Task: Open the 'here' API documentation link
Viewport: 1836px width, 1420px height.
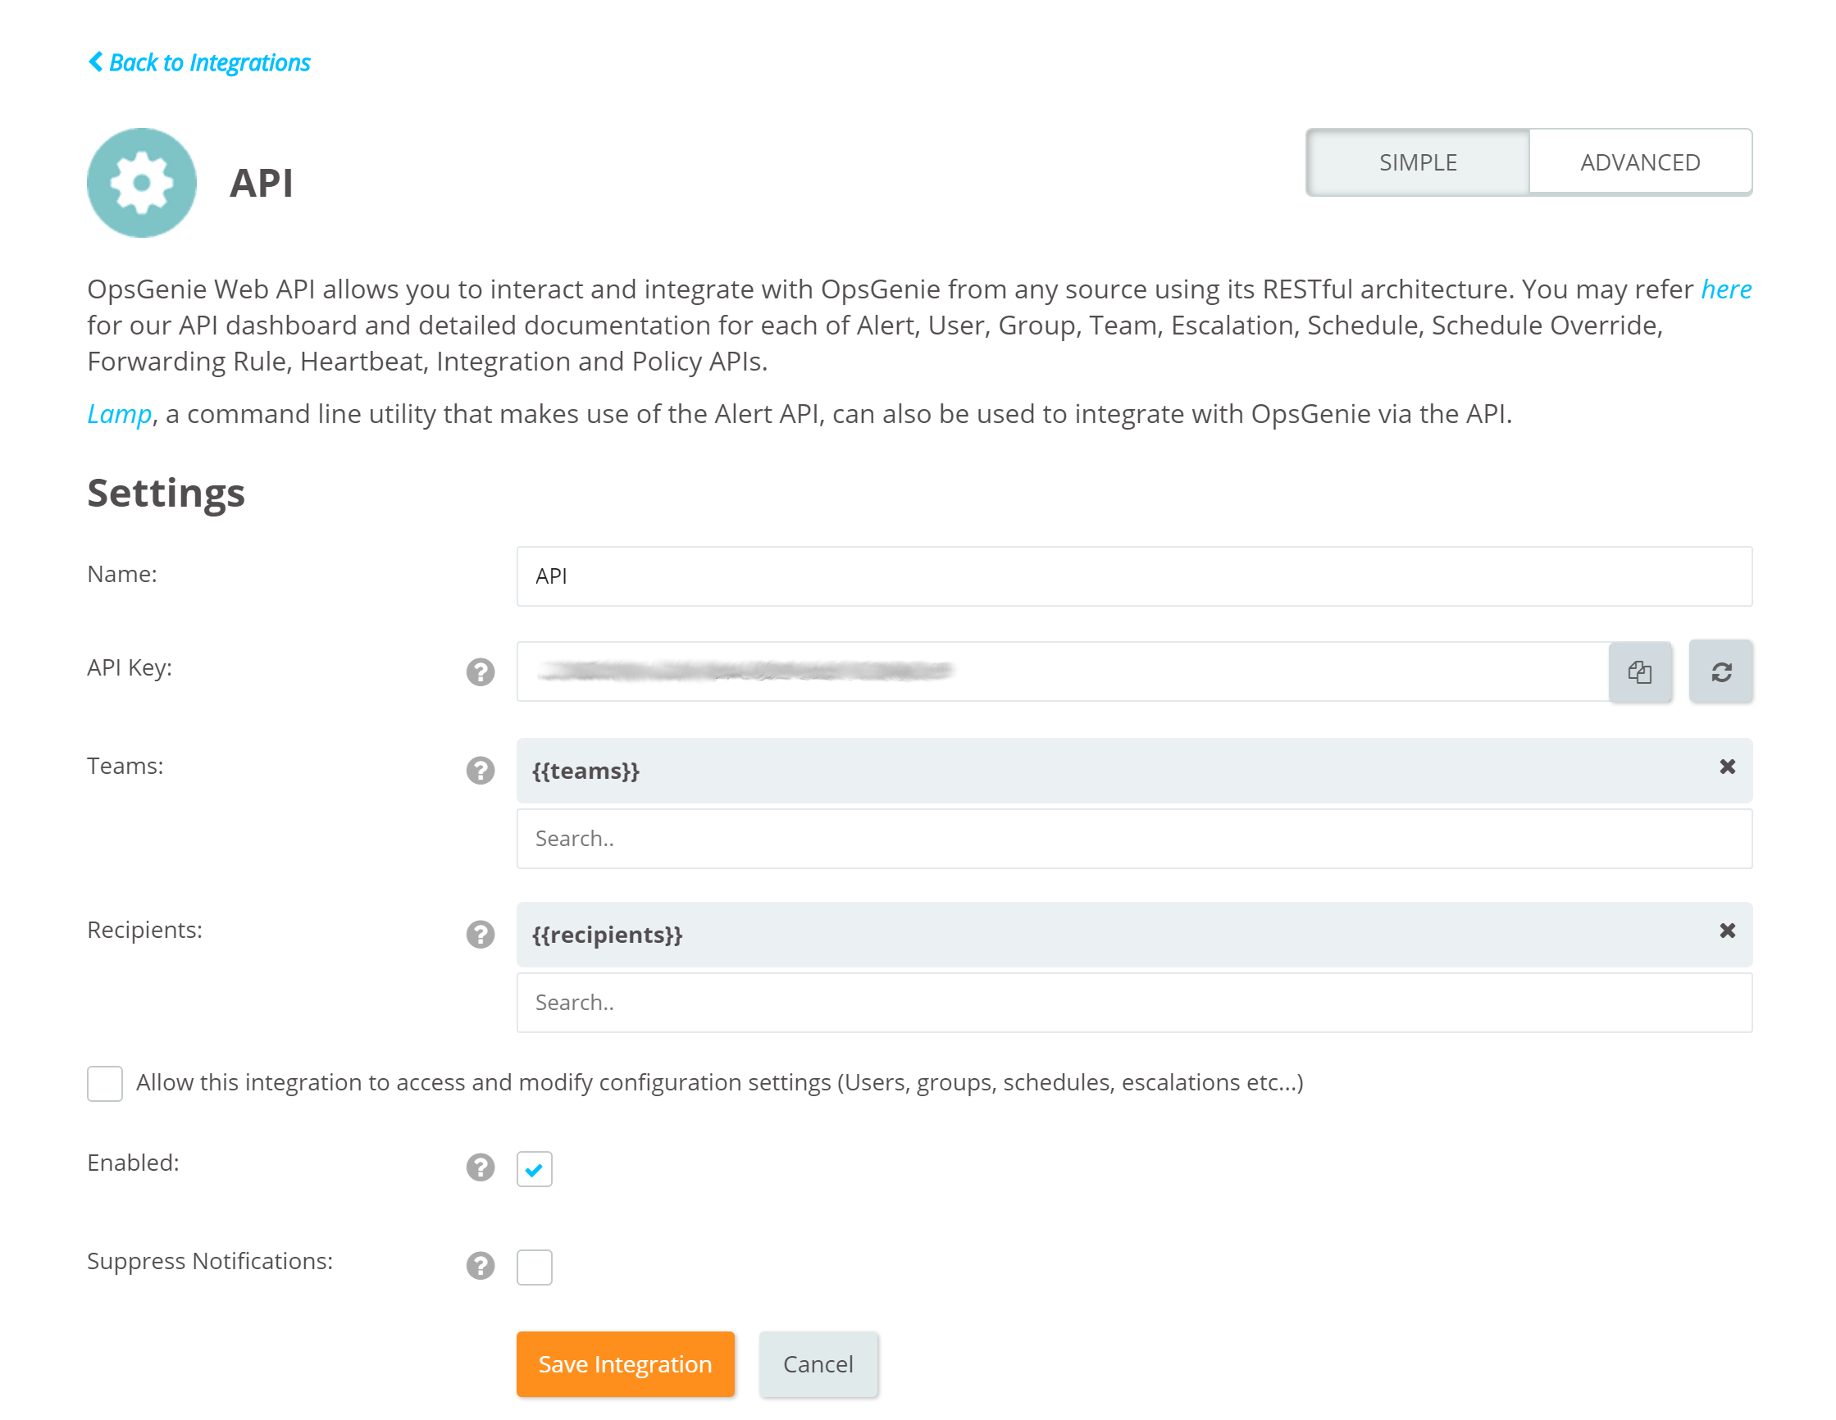Action: point(1726,289)
